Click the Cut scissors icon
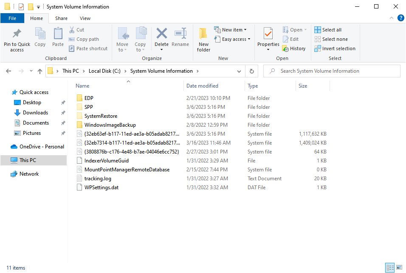Viewport: 406px width, 273px height. coord(72,30)
